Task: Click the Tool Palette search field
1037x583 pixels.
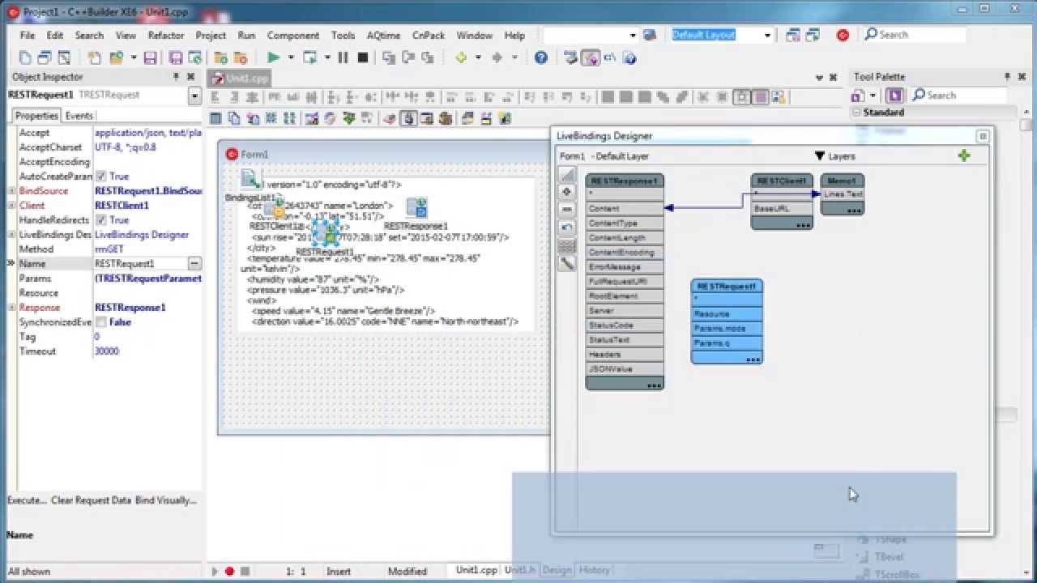Action: click(x=958, y=96)
